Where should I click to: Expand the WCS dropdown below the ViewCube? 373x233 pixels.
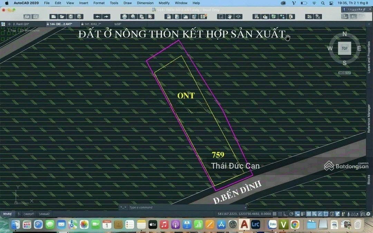(344, 73)
